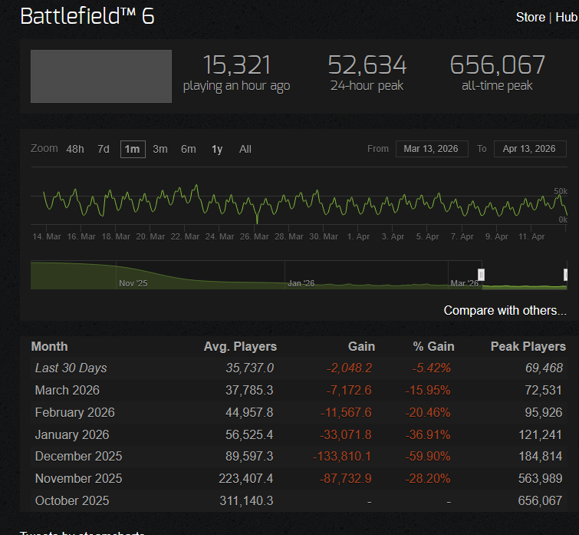Click the gain value -133,810.1
Image resolution: width=579 pixels, height=535 pixels.
[x=342, y=456]
